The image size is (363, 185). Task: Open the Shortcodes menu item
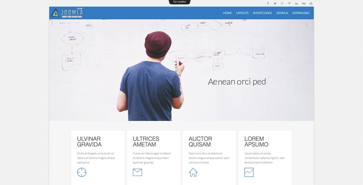(x=262, y=13)
